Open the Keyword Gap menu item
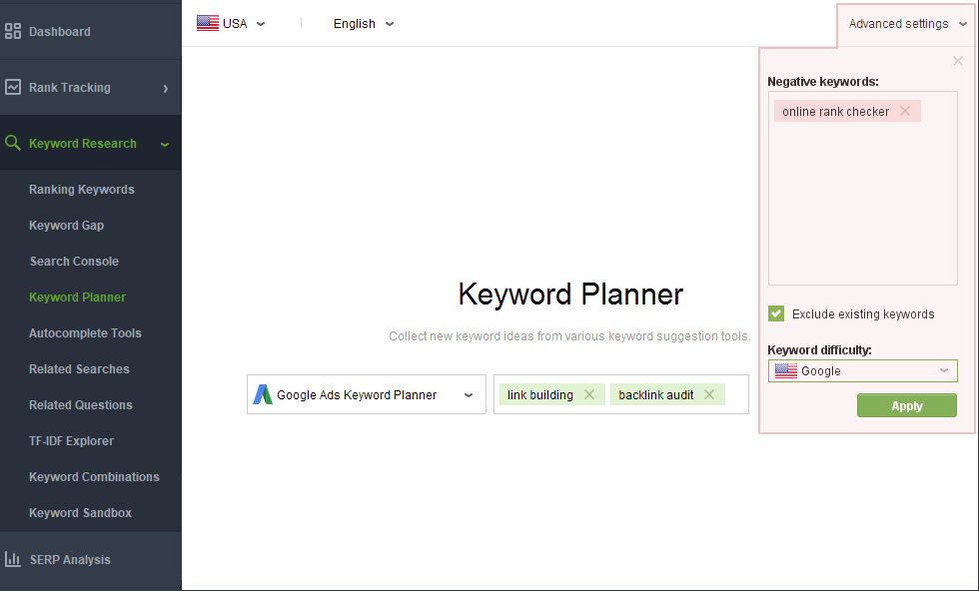The width and height of the screenshot is (979, 591). coord(66,226)
